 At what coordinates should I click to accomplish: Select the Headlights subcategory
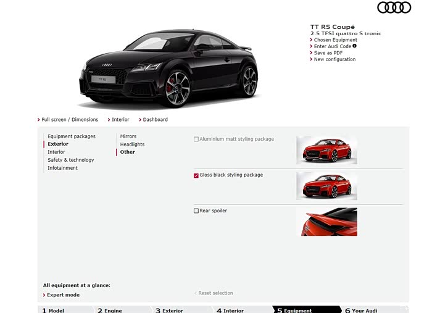pos(132,144)
